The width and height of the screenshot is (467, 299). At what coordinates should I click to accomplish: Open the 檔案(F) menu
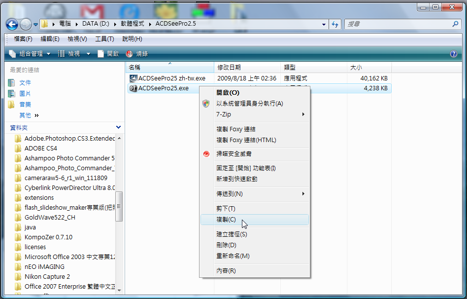pyautogui.click(x=23, y=39)
